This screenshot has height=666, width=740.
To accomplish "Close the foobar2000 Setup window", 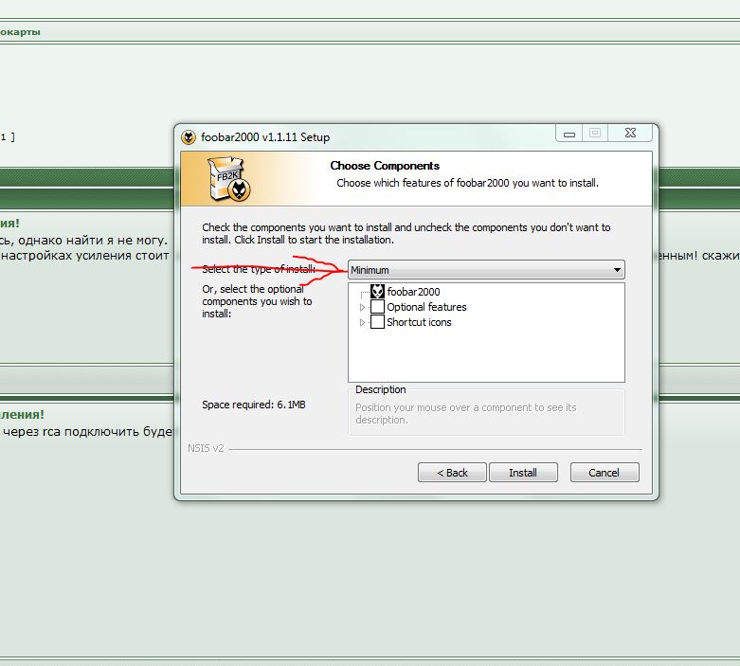I will (630, 134).
